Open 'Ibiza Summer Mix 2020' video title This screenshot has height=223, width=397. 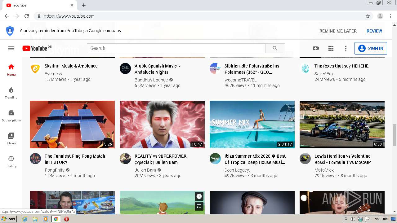255,159
